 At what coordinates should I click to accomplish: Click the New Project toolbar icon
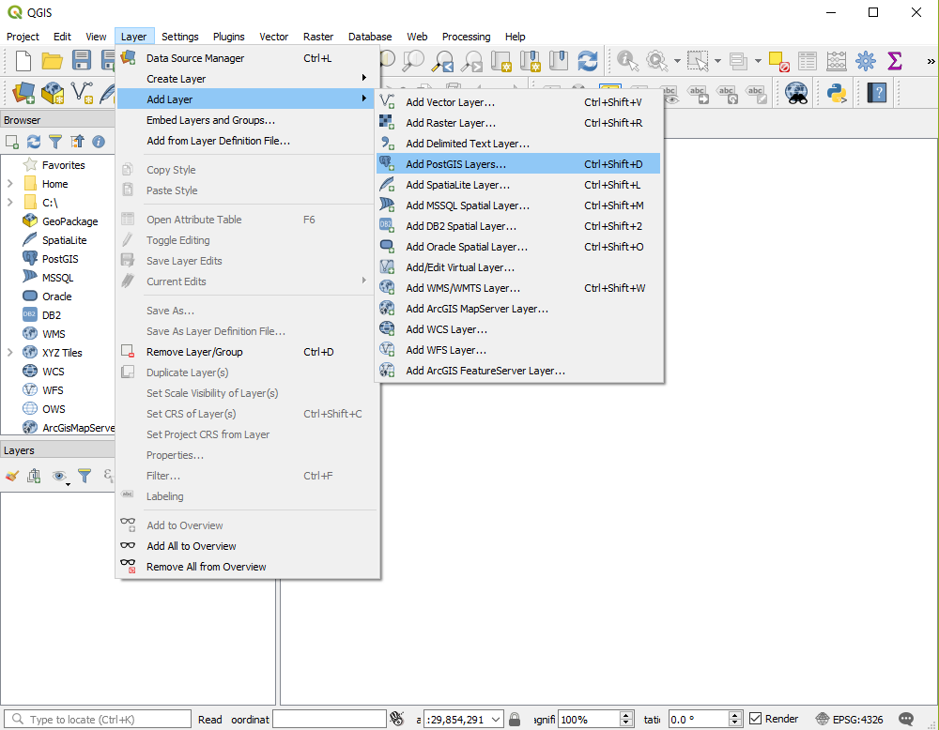point(23,60)
